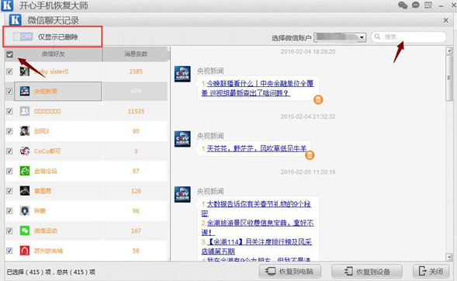Uncheck the checkbox in the 11535 row
Viewport: 457px width, 281px height.
click(9, 111)
